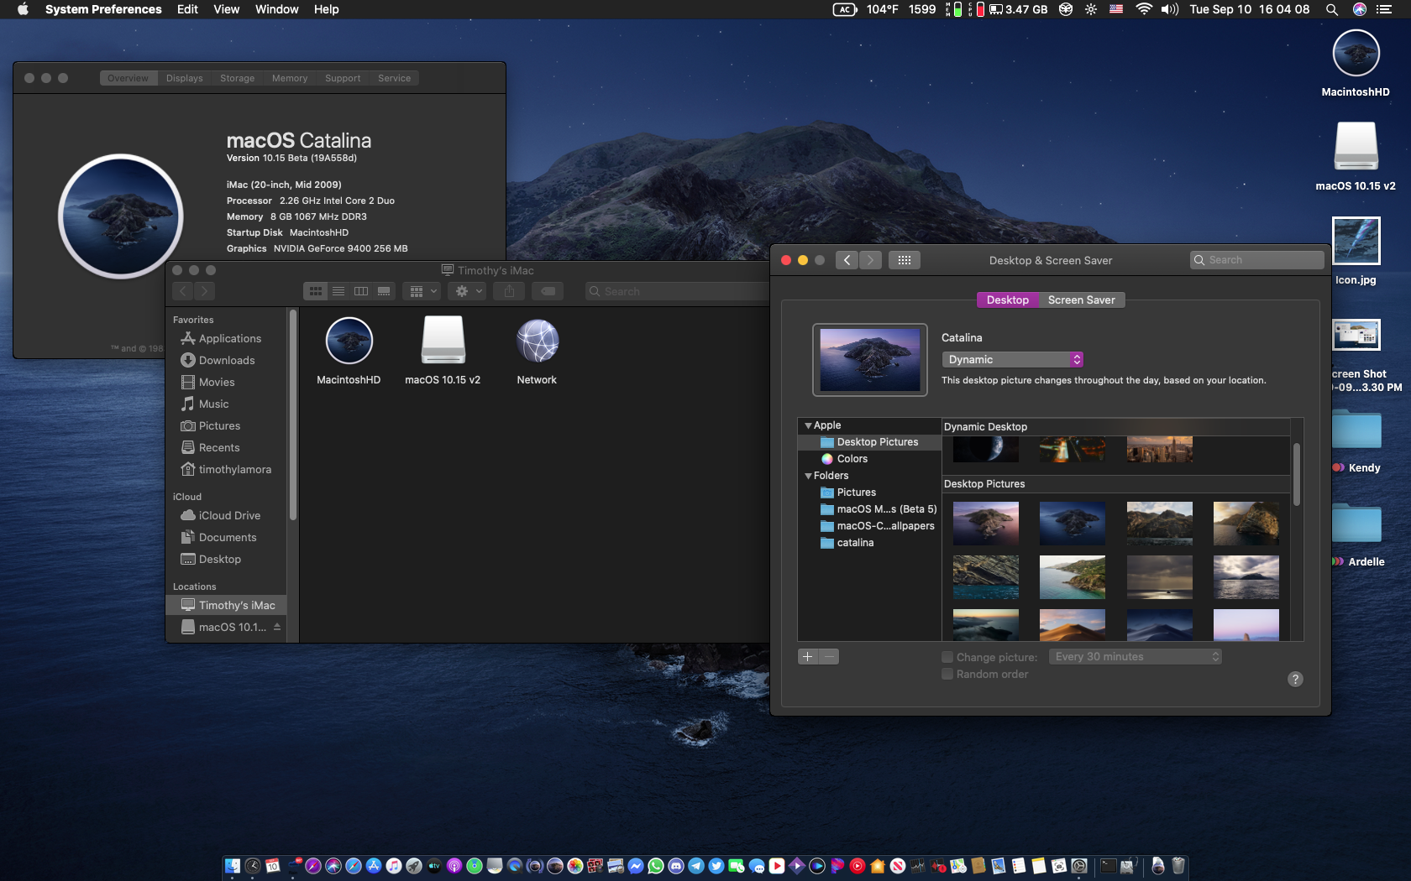Open Finder group-by dropdown
This screenshot has width=1411, height=881.
pyautogui.click(x=422, y=291)
